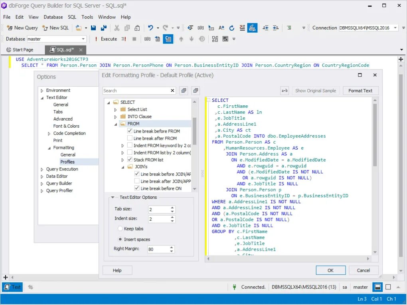
Task: Click the picture icon in second toolbar
Action: click(x=225, y=39)
